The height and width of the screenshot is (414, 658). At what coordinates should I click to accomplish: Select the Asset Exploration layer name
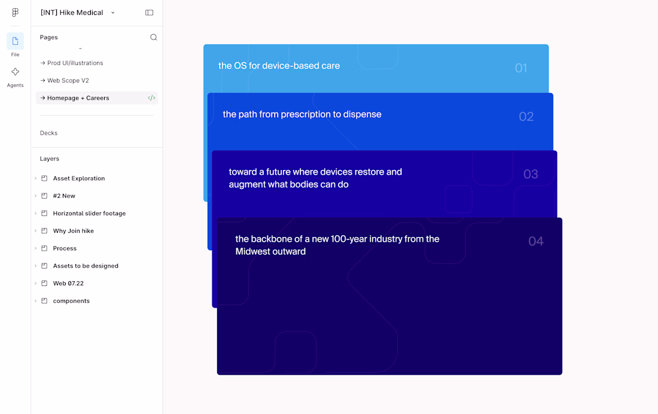(x=79, y=178)
